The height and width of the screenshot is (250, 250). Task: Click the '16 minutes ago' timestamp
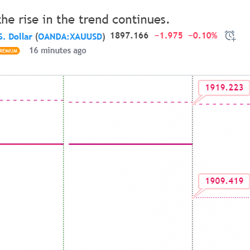(58, 50)
